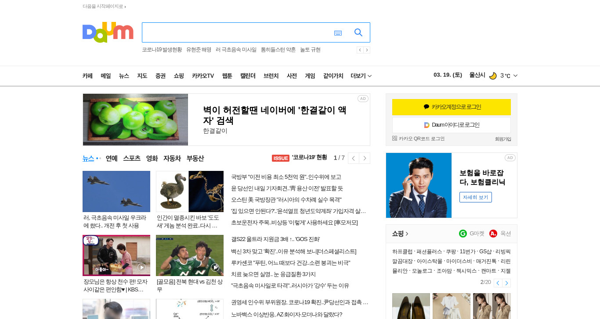The image size is (600, 319).
Task: Click the magnifier search button
Action: (x=358, y=32)
